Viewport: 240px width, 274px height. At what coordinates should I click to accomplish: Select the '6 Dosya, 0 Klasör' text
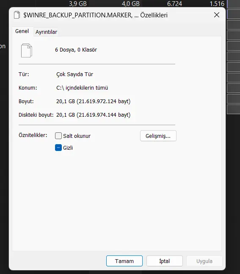[76, 50]
